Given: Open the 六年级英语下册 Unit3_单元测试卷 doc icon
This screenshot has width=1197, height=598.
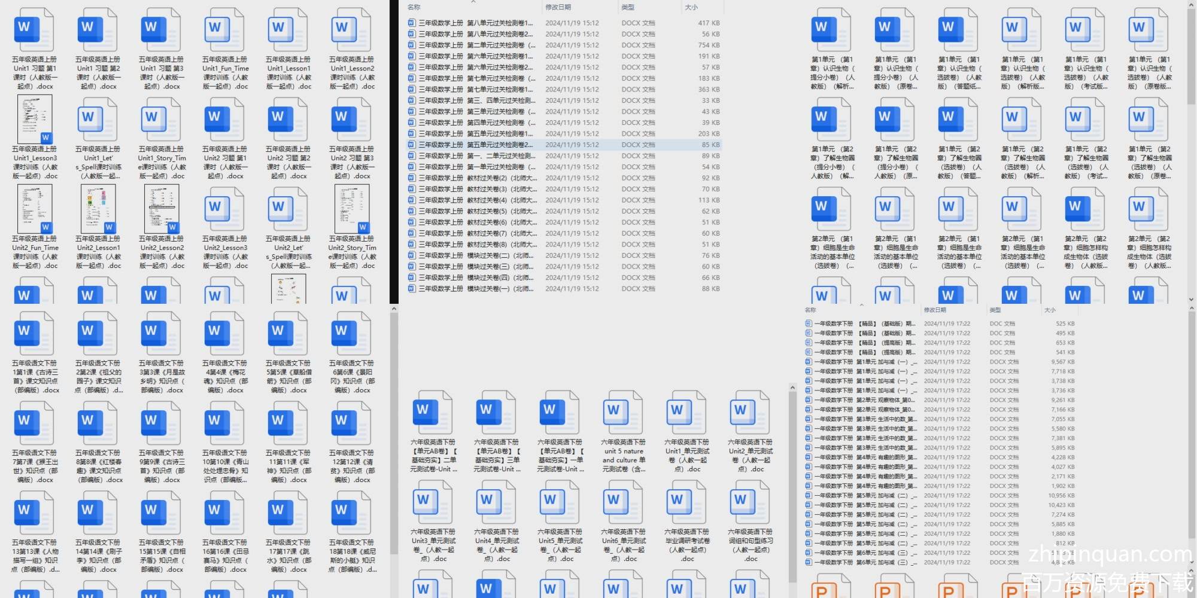Looking at the screenshot, I should [x=433, y=502].
